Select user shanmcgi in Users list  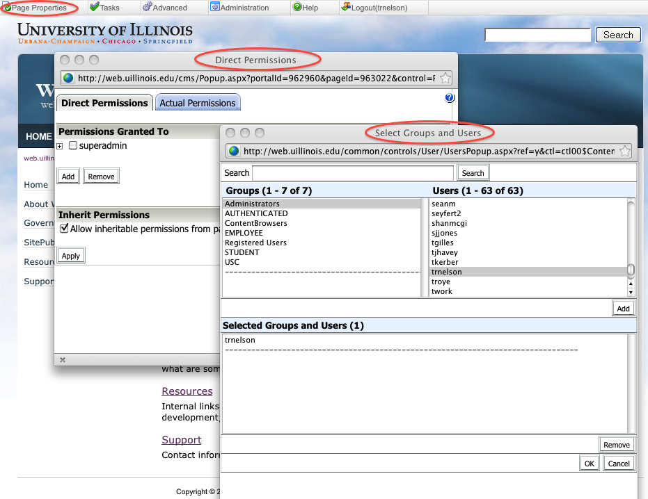(528, 223)
